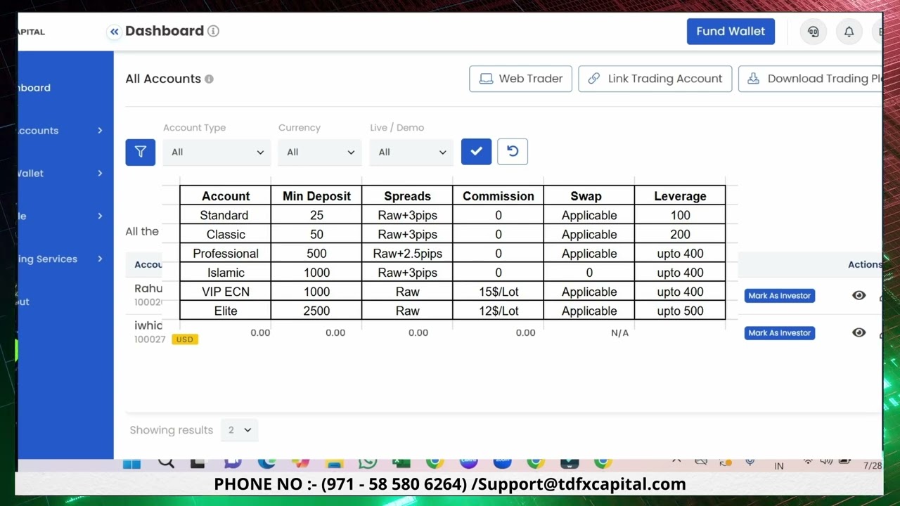This screenshot has width=900, height=506.
Task: Mark the iwhic account as investor
Action: [x=780, y=333]
